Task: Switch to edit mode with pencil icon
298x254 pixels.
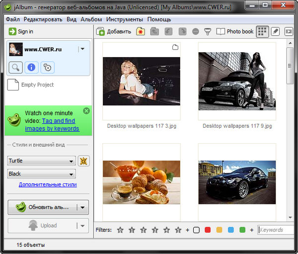Action: pos(275,31)
